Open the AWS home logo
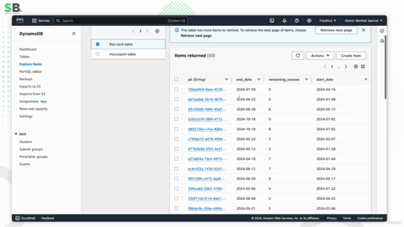The width and height of the screenshot is (404, 227). 20,20
